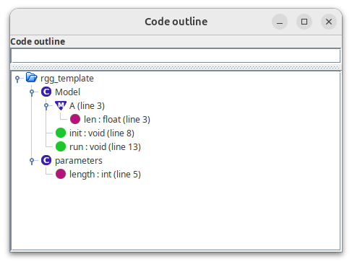This screenshot has width=352, height=264.
Task: Collapse the parameters tree node
Action: 32,161
